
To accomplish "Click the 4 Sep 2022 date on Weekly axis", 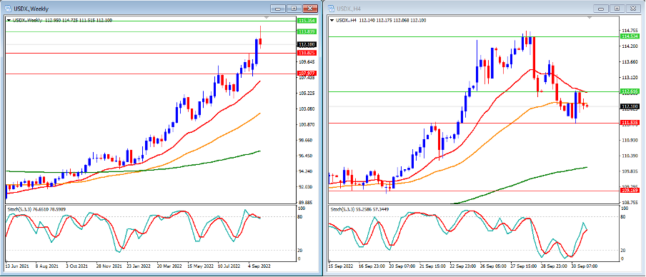I will [x=259, y=266].
